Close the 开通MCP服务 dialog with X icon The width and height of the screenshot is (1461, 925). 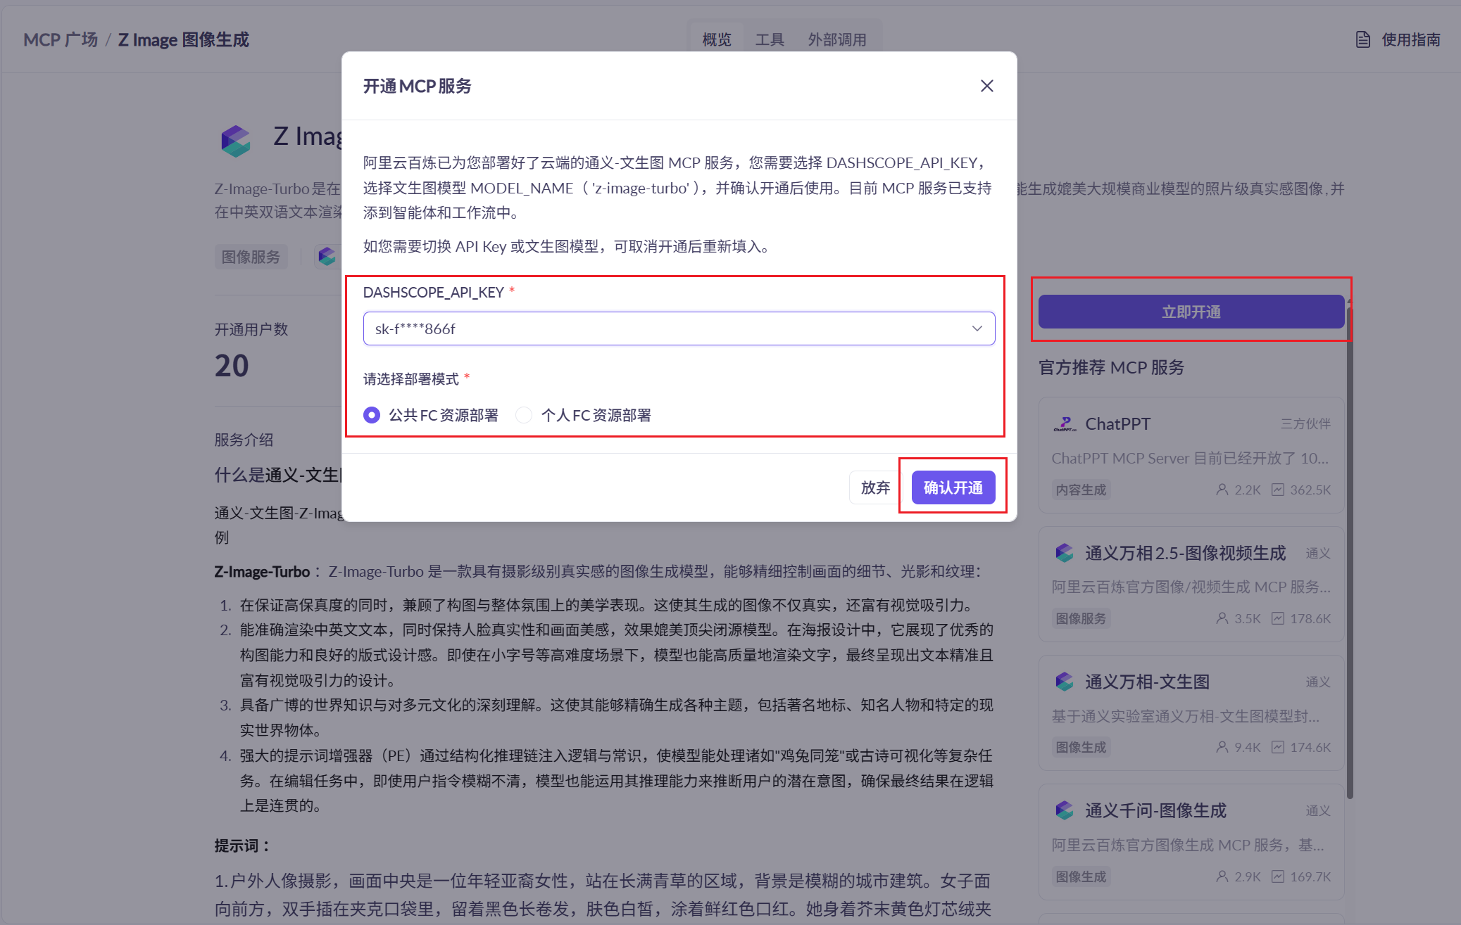tap(986, 86)
